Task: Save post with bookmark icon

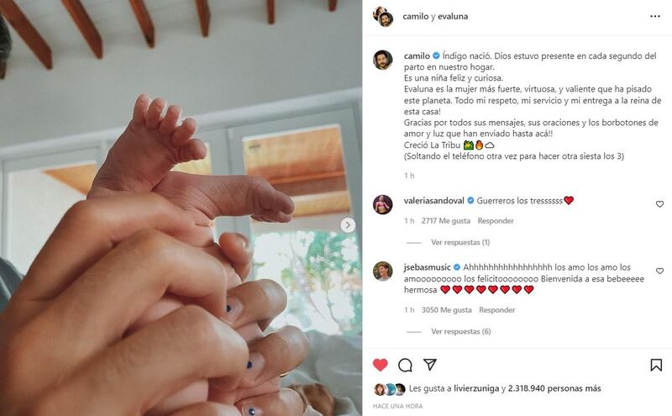Action: pyautogui.click(x=656, y=365)
